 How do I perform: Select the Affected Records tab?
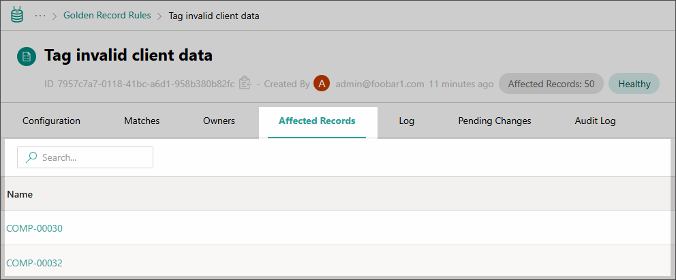[317, 121]
